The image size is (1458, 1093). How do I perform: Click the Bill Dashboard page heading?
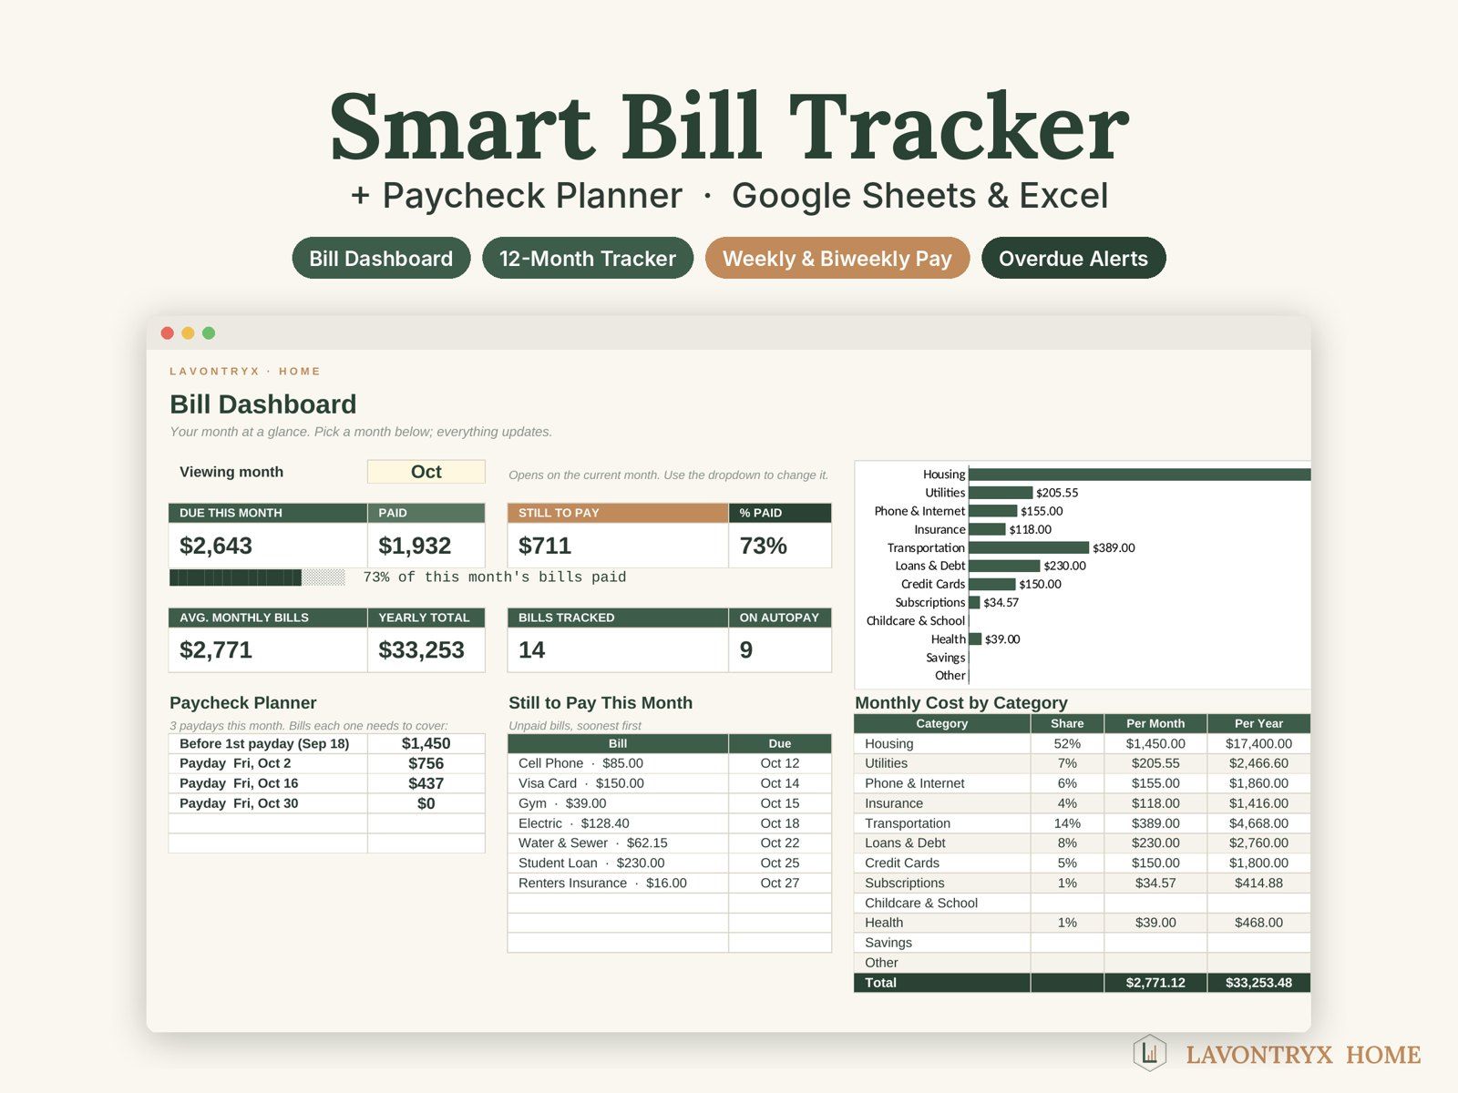tap(263, 404)
